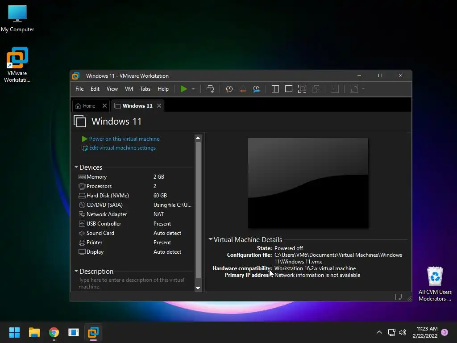Click the scroll up arrow in left panel
This screenshot has height=343, width=457.
tap(198, 138)
